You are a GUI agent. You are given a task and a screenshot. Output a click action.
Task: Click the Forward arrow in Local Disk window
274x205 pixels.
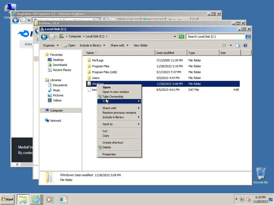coord(52,37)
